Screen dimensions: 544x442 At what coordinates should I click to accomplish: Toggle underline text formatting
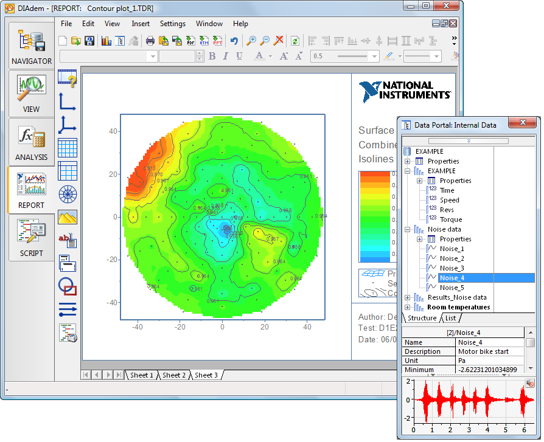pos(239,56)
